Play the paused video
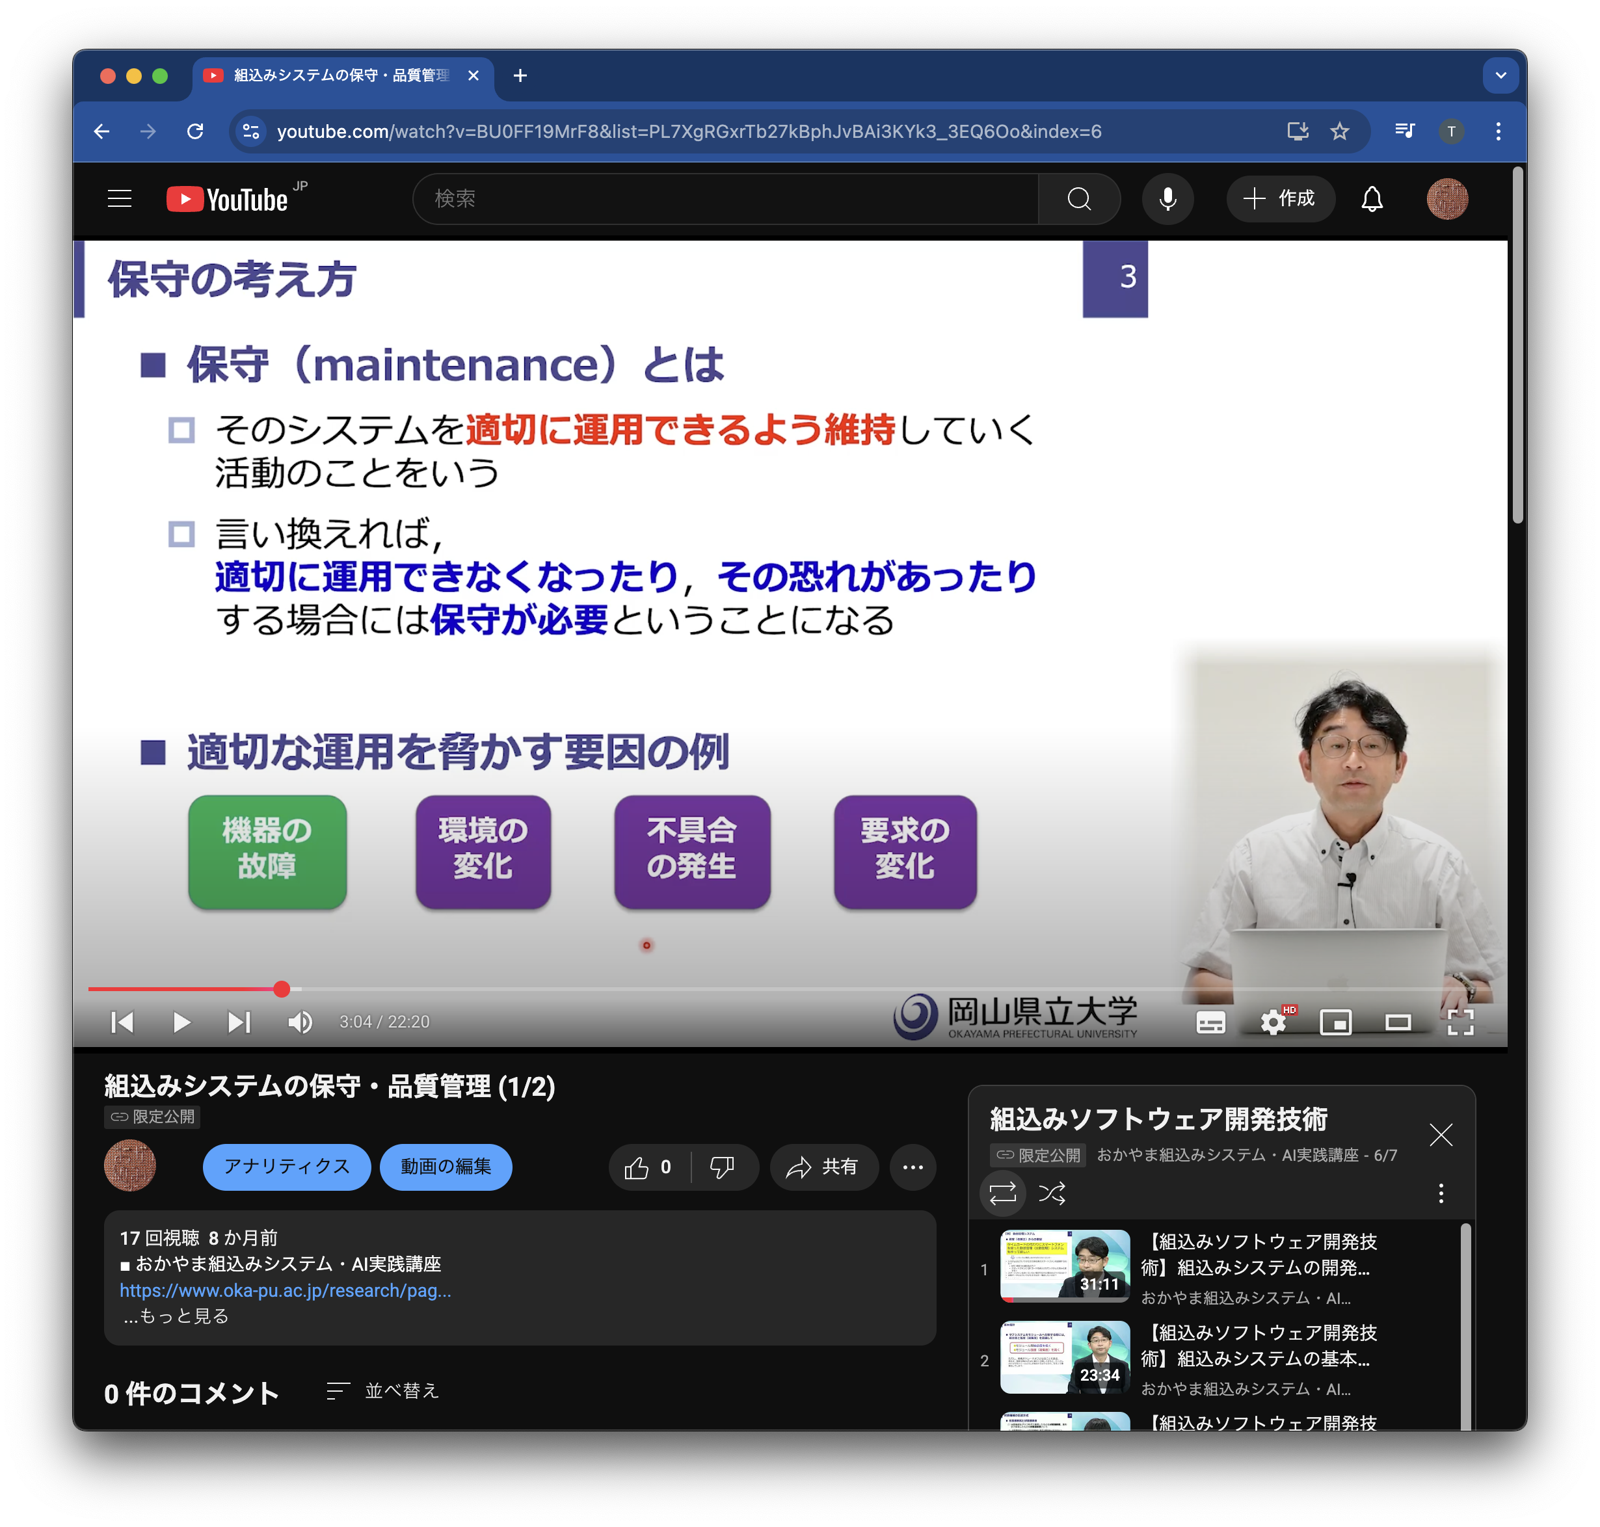The height and width of the screenshot is (1527, 1600). tap(181, 1022)
